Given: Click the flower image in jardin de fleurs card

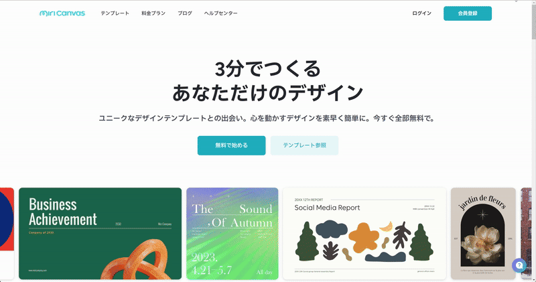Looking at the screenshot, I should point(482,244).
